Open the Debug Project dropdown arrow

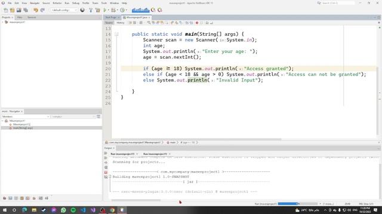coord(117,10)
